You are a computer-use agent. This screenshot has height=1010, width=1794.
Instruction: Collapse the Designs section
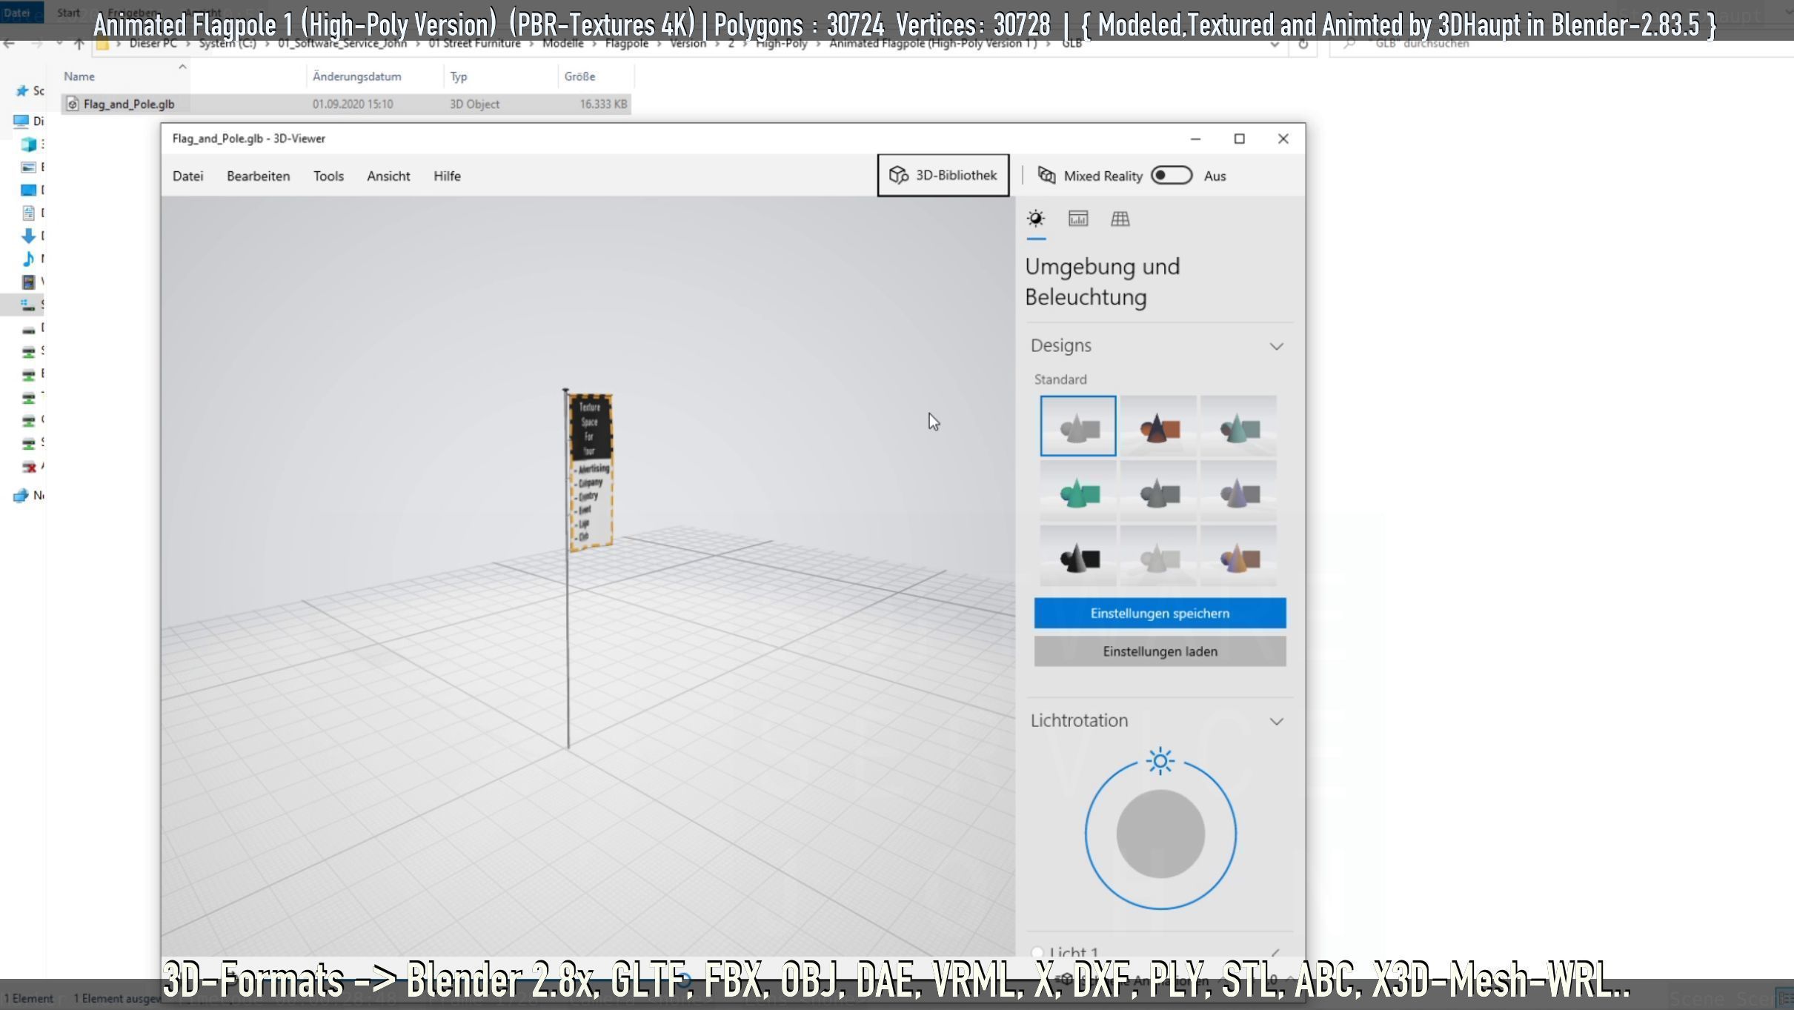point(1276,346)
